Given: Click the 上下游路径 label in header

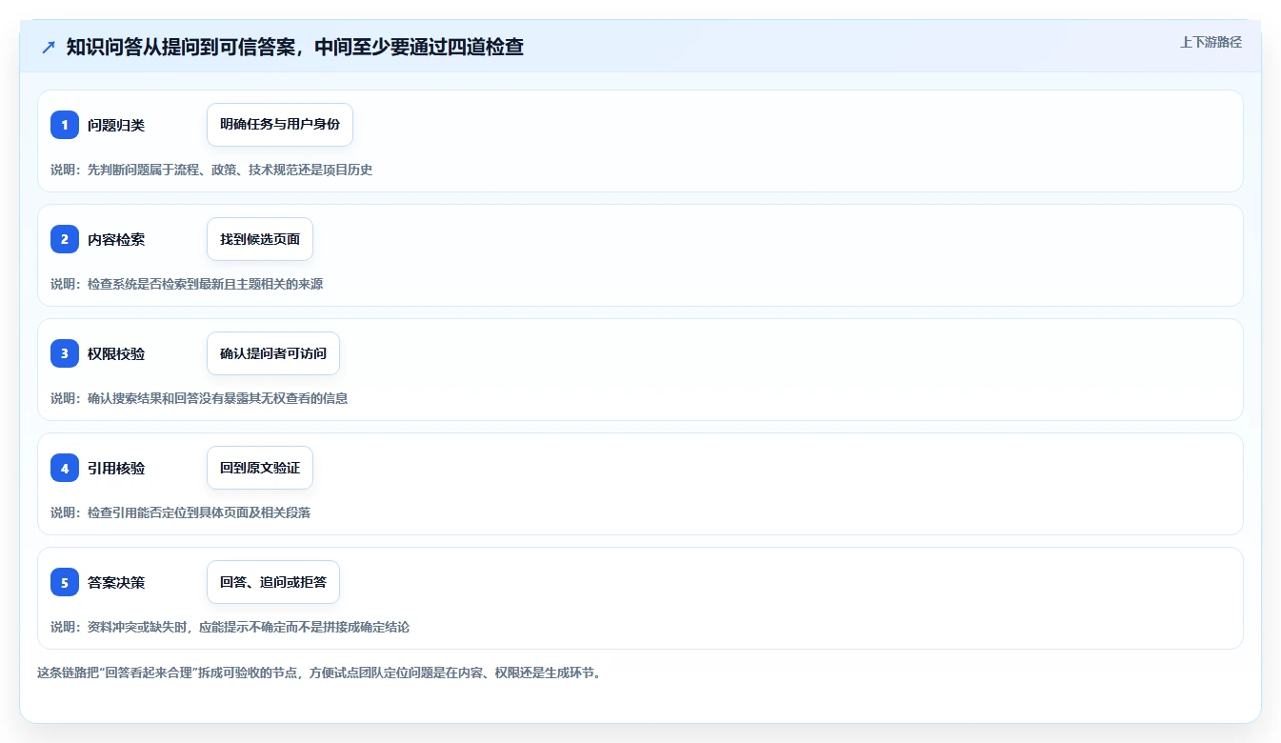Looking at the screenshot, I should [1211, 42].
